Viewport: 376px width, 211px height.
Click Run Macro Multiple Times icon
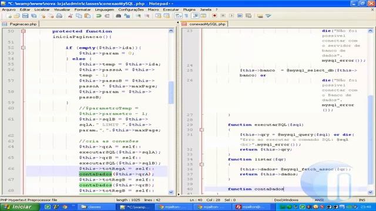pyautogui.click(x=240, y=16)
